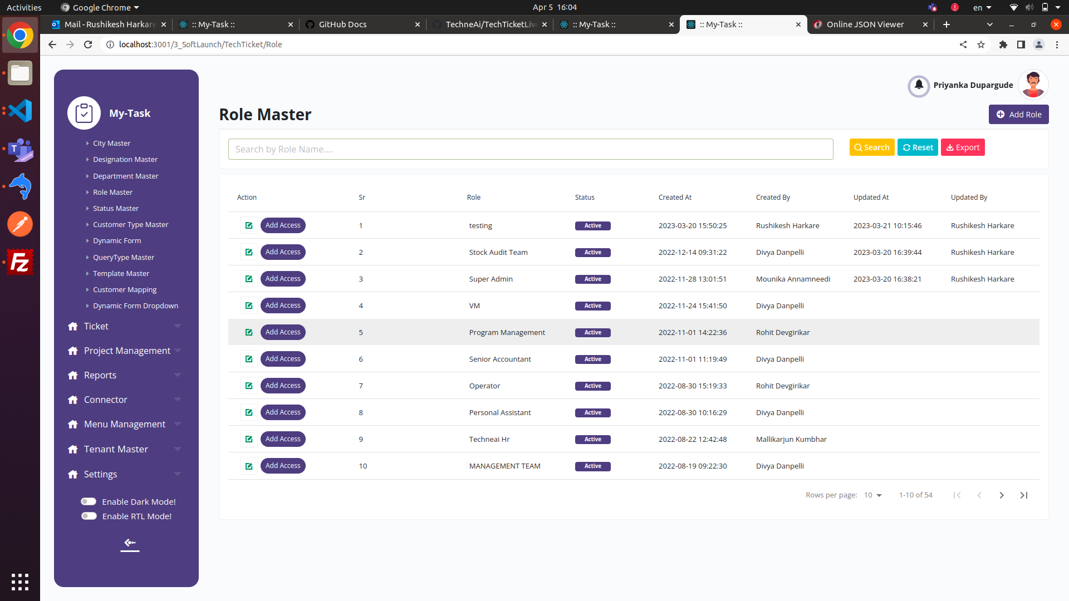
Task: Collapse sidebar with the back arrow icon
Action: 130,543
